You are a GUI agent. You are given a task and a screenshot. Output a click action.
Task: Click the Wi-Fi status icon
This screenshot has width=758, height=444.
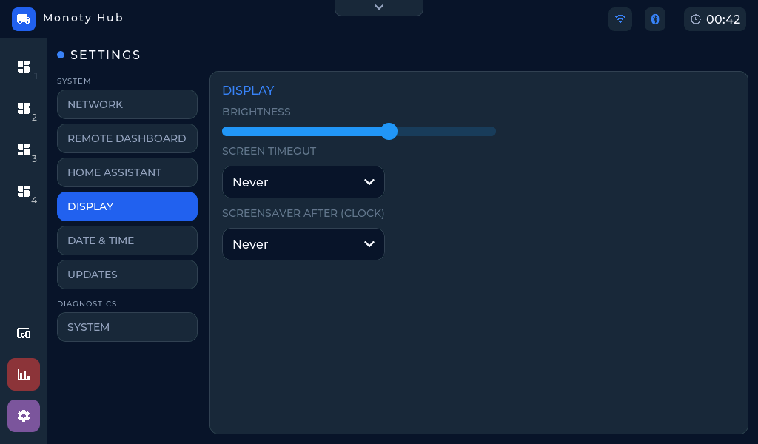click(x=620, y=19)
